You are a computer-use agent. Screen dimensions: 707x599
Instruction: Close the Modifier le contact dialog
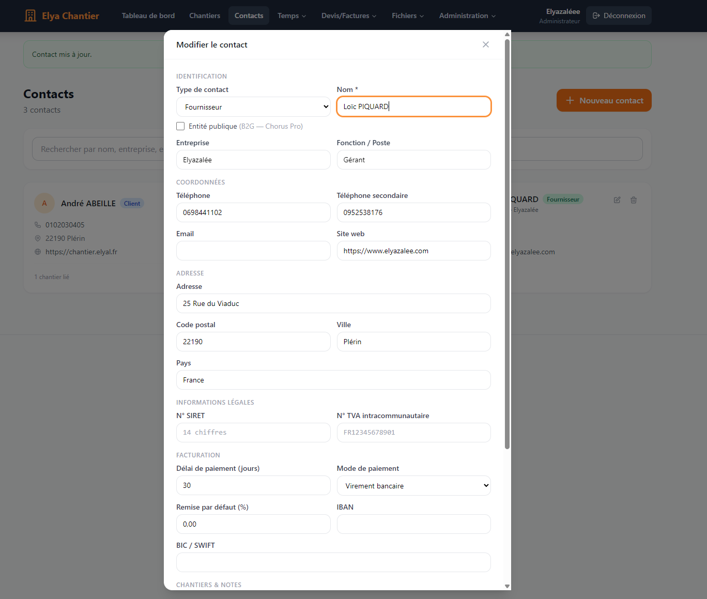coord(485,44)
